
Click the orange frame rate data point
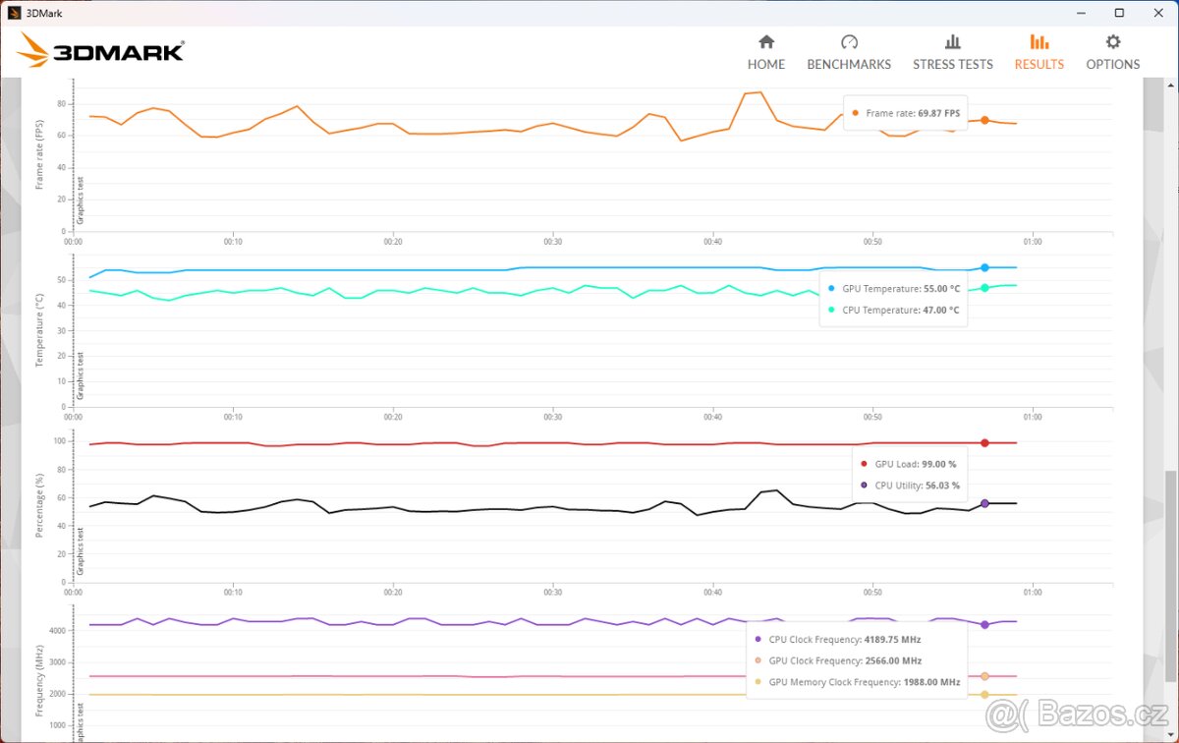[984, 120]
